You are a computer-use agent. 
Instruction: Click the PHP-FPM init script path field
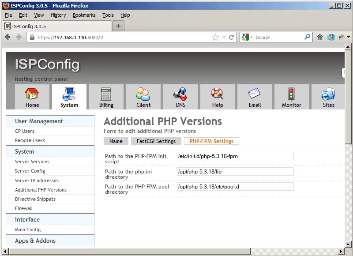[x=235, y=156]
